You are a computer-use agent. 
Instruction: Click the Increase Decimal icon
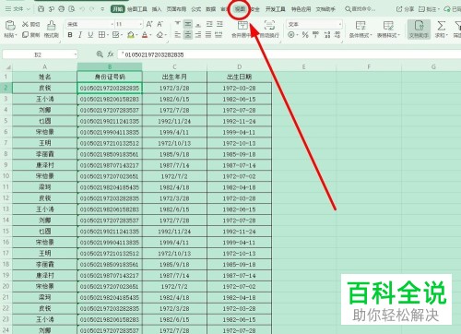pos(327,35)
